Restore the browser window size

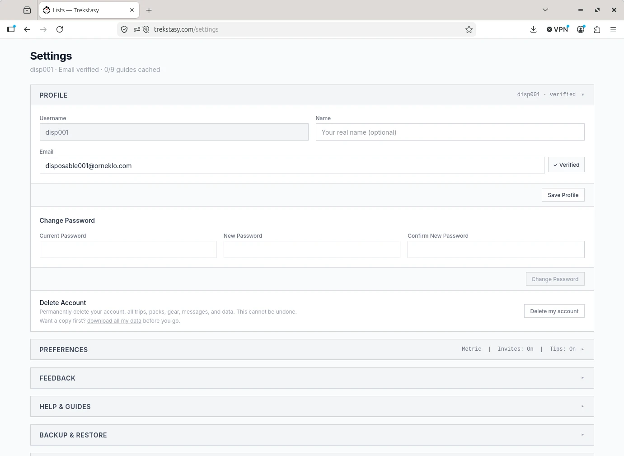(x=597, y=10)
